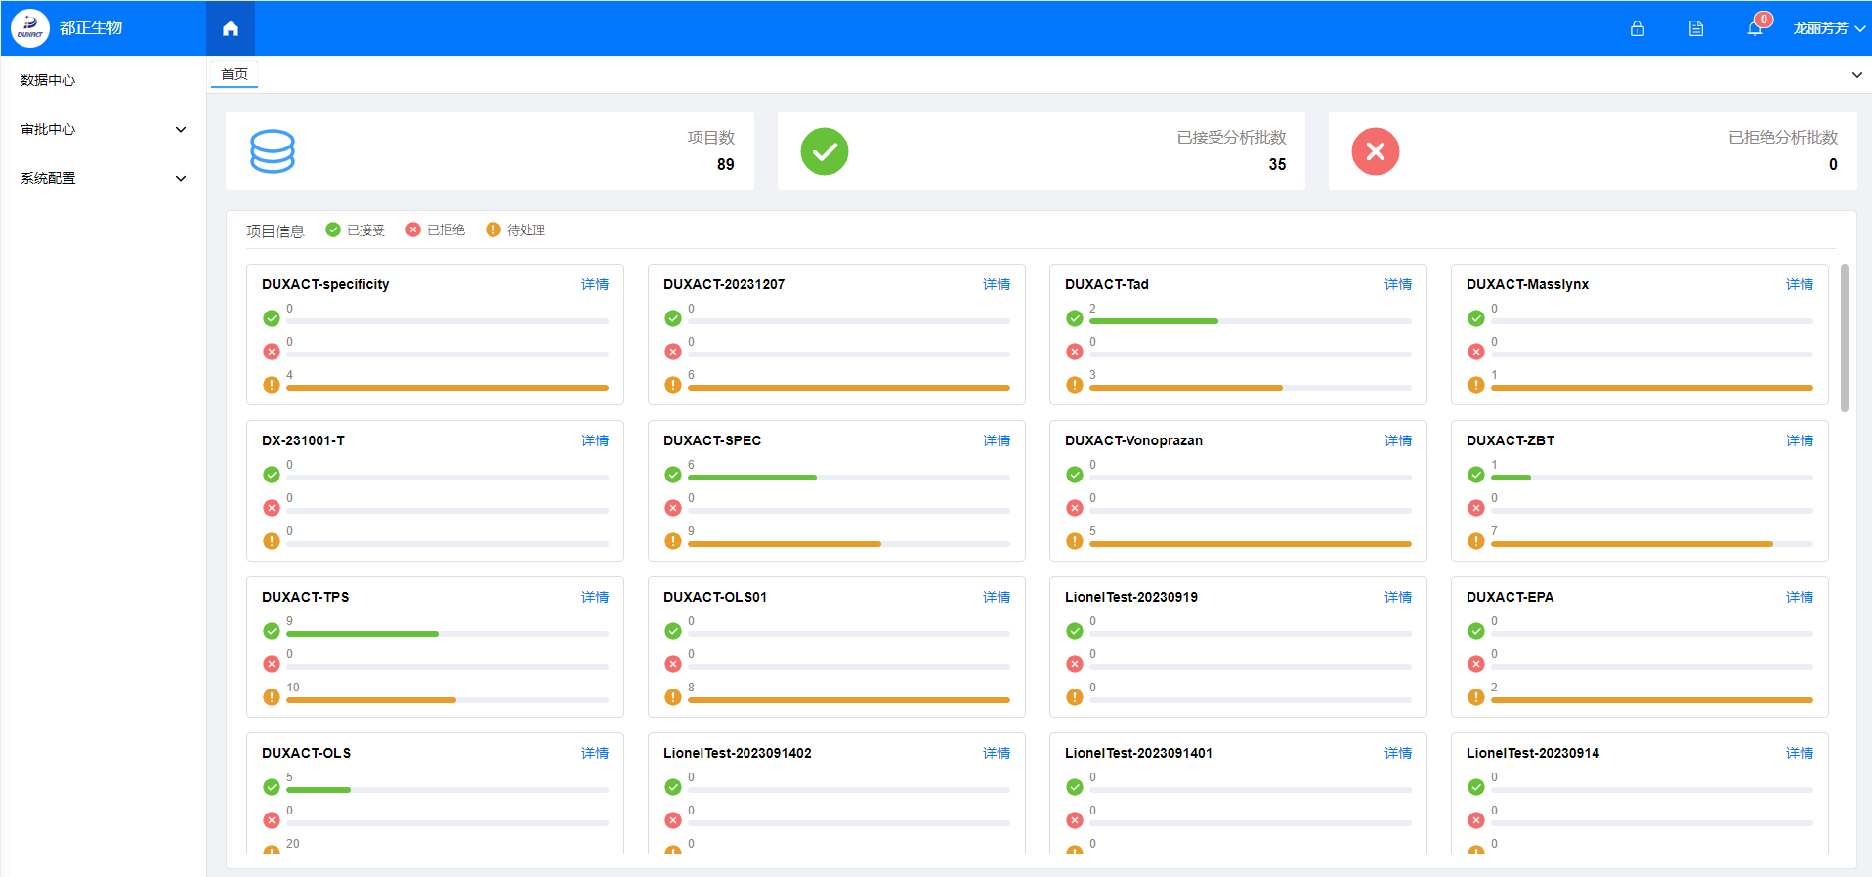
Task: Open 详情 for DUXACT-ZBT
Action: click(1800, 440)
